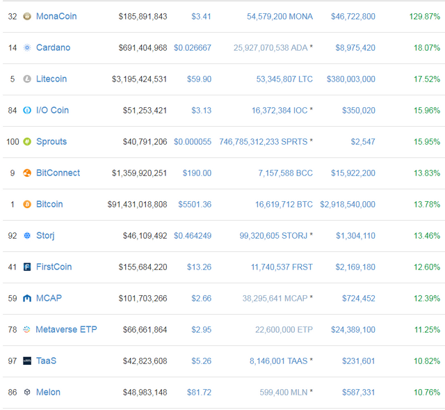
Task: Click supply 7,157,588 BCC
Action: tap(286, 173)
